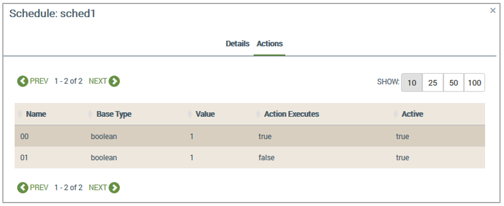Close the Schedule sched1 dialog
Image resolution: width=504 pixels, height=206 pixels.
pos(493,10)
